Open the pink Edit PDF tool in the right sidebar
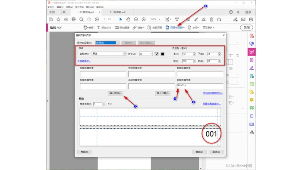 click(x=252, y=52)
